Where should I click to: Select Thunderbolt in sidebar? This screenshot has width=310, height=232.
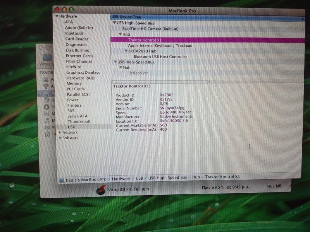coord(79,121)
